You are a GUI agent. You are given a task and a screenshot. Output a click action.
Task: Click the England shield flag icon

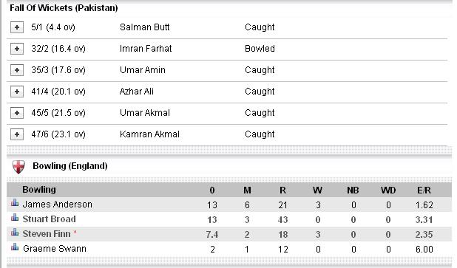18,167
